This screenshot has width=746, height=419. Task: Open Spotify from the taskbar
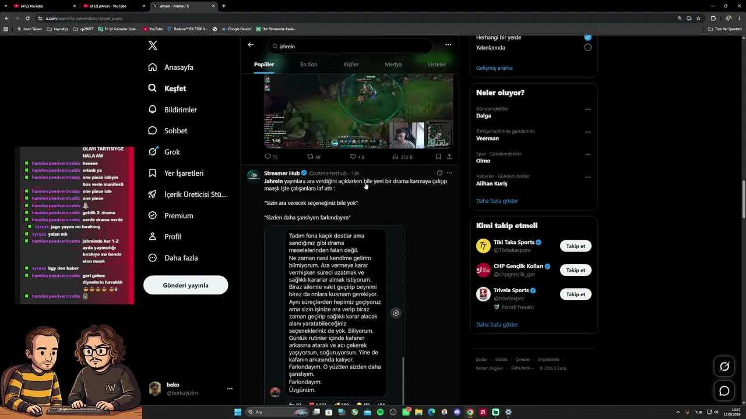coord(381,412)
